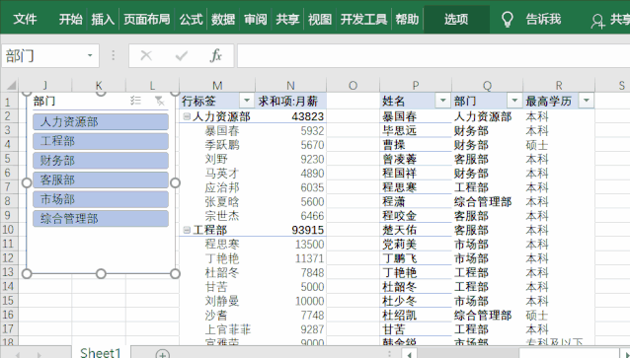Image resolution: width=630 pixels, height=358 pixels.
Task: Select the 选项 ribbon tab
Action: click(456, 20)
